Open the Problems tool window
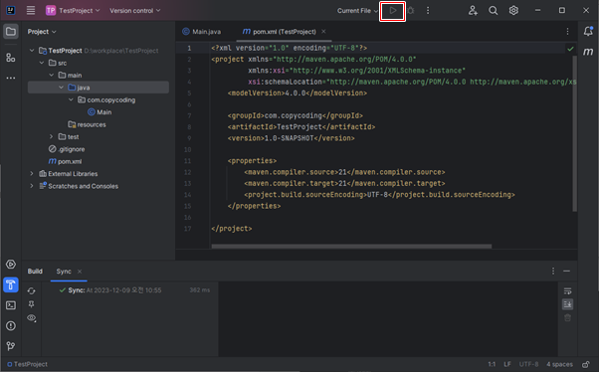The width and height of the screenshot is (599, 372). pos(11,326)
